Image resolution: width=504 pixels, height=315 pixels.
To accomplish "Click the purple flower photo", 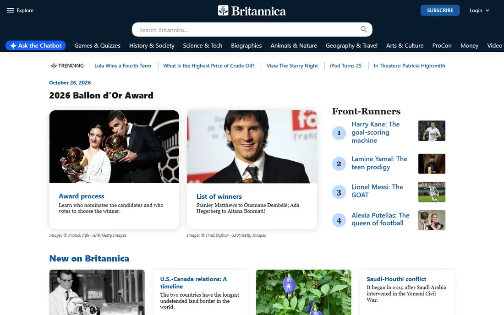I will tap(304, 292).
